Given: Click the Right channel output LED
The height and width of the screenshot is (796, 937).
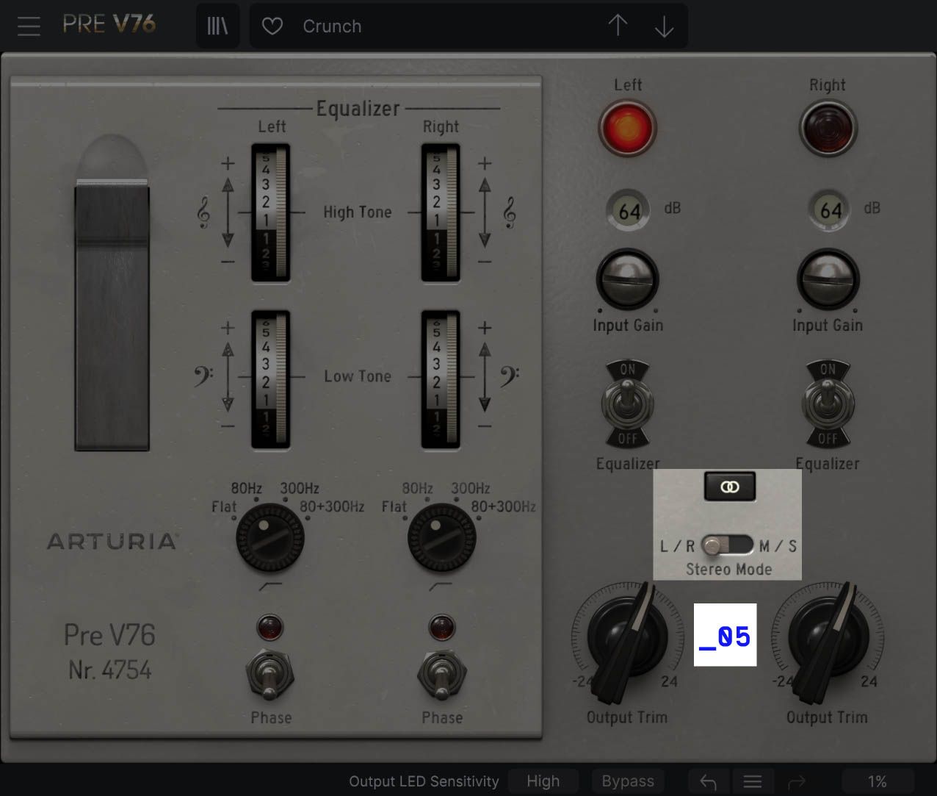Looking at the screenshot, I should (x=828, y=128).
